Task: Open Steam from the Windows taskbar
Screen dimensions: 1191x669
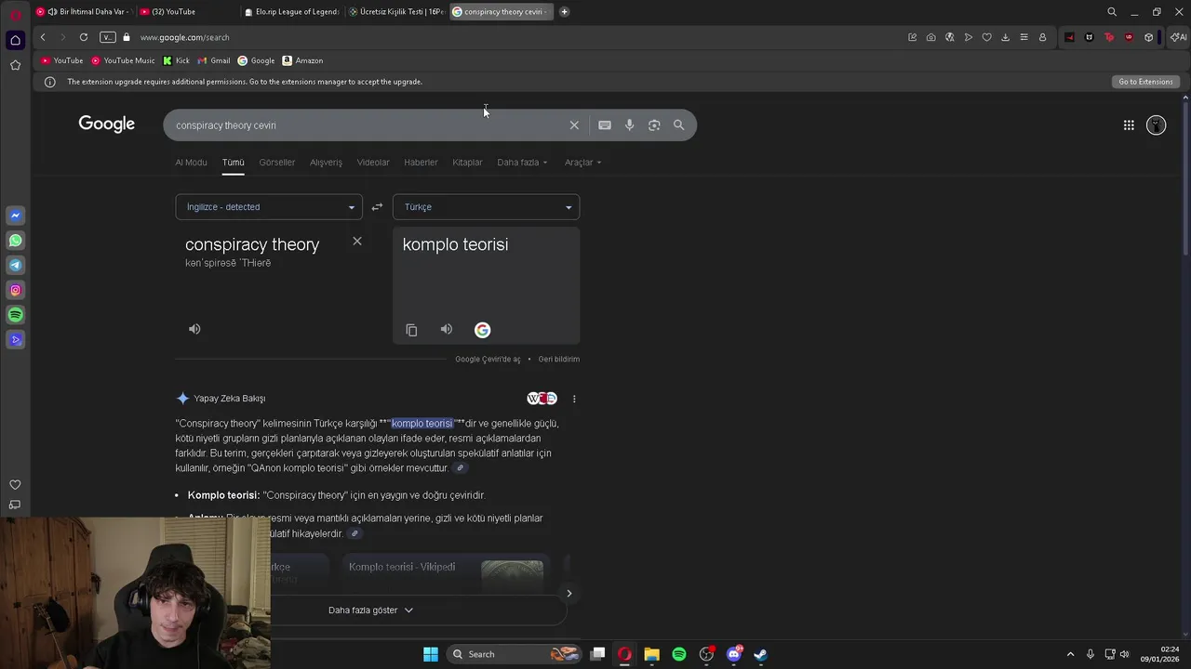Action: click(760, 654)
